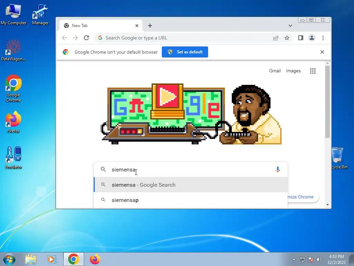Open the Windows Start menu
The width and height of the screenshot is (354, 266).
9,259
